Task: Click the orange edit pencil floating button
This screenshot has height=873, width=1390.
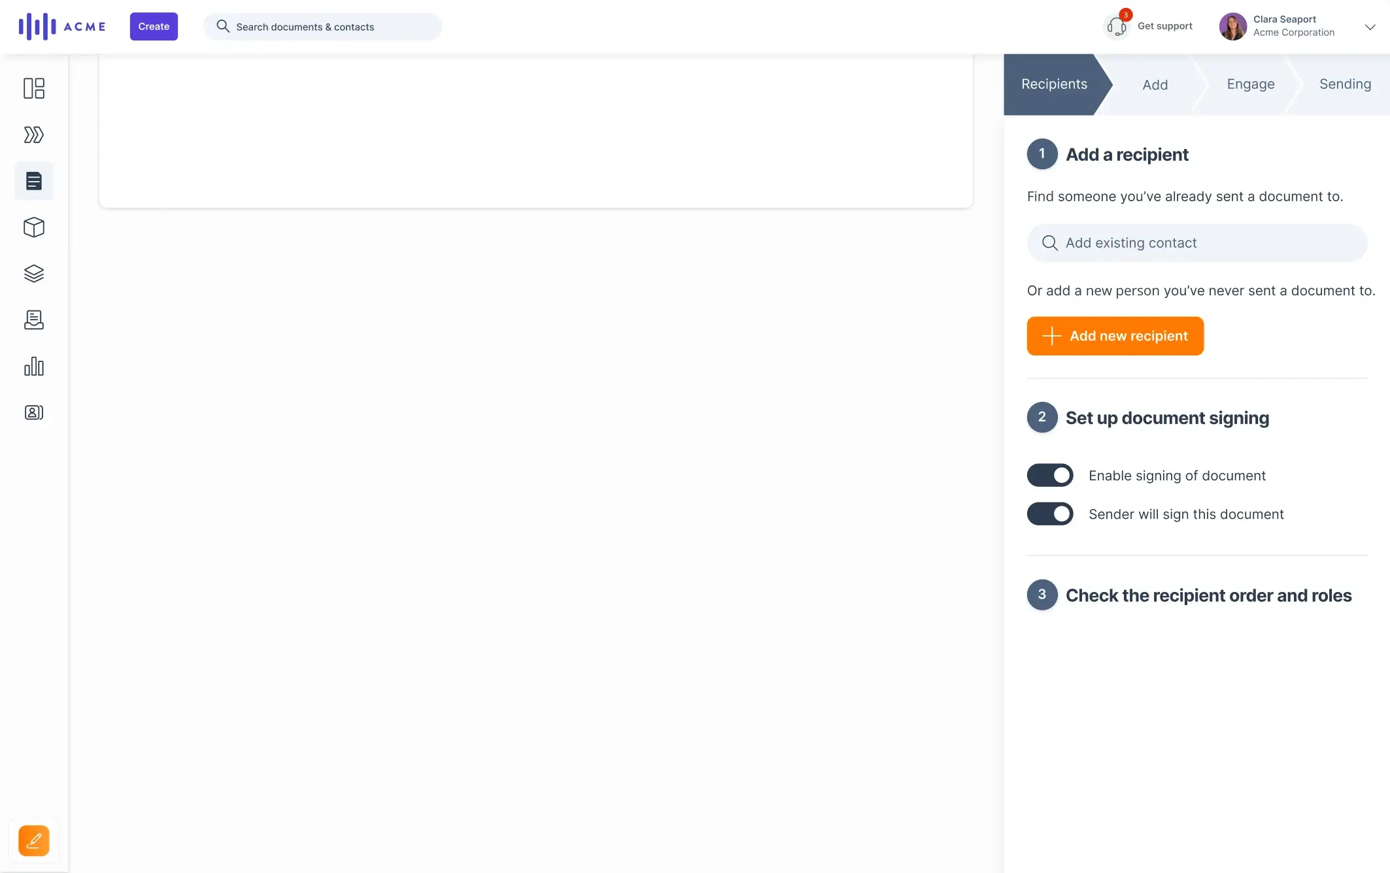Action: click(x=33, y=840)
